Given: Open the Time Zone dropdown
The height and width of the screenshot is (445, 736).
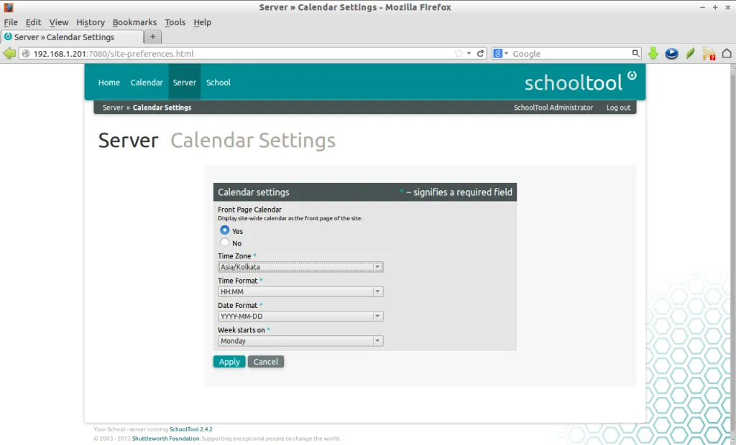Looking at the screenshot, I should tap(377, 266).
